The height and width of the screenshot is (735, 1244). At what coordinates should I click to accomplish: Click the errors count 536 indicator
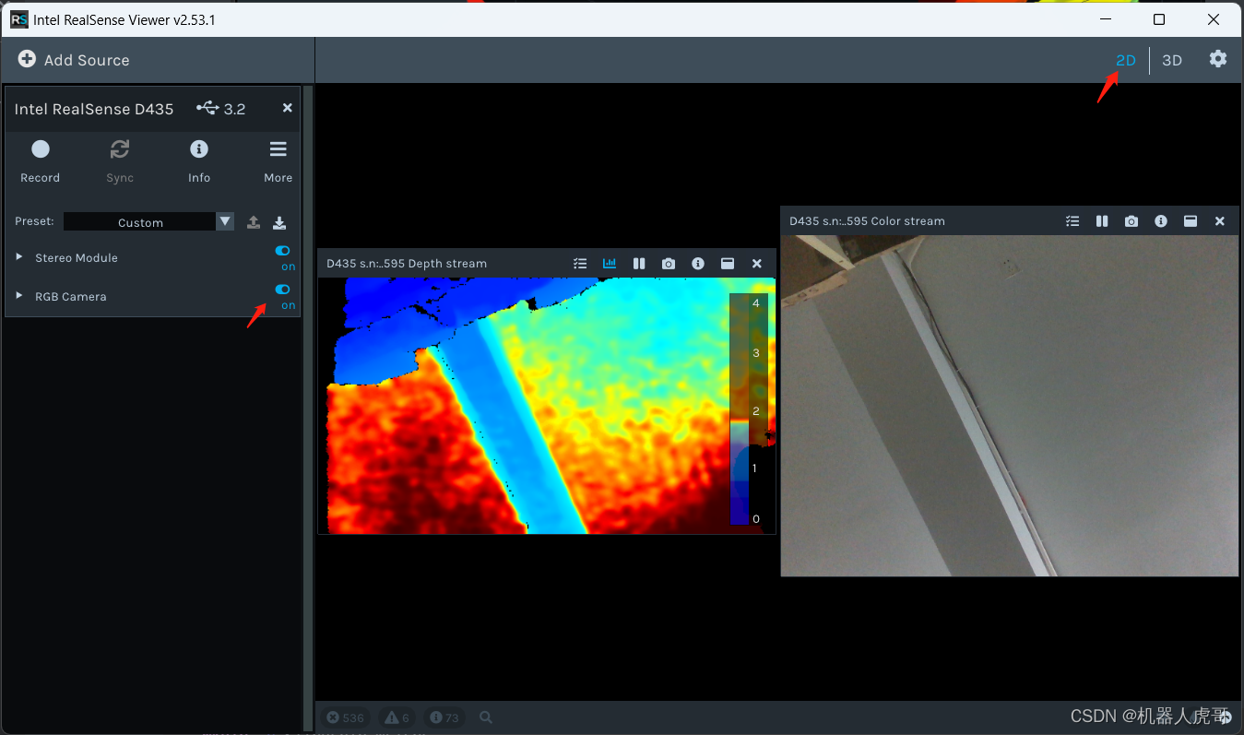click(x=345, y=717)
